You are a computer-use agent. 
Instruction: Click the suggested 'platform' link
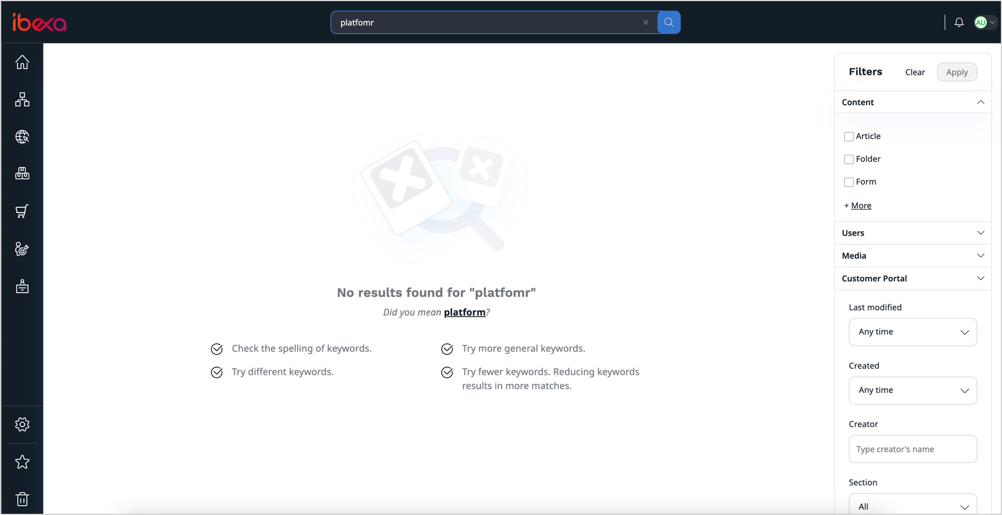464,312
